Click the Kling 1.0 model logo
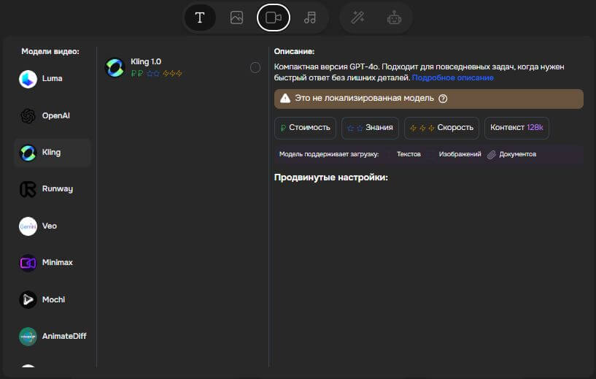 [115, 68]
